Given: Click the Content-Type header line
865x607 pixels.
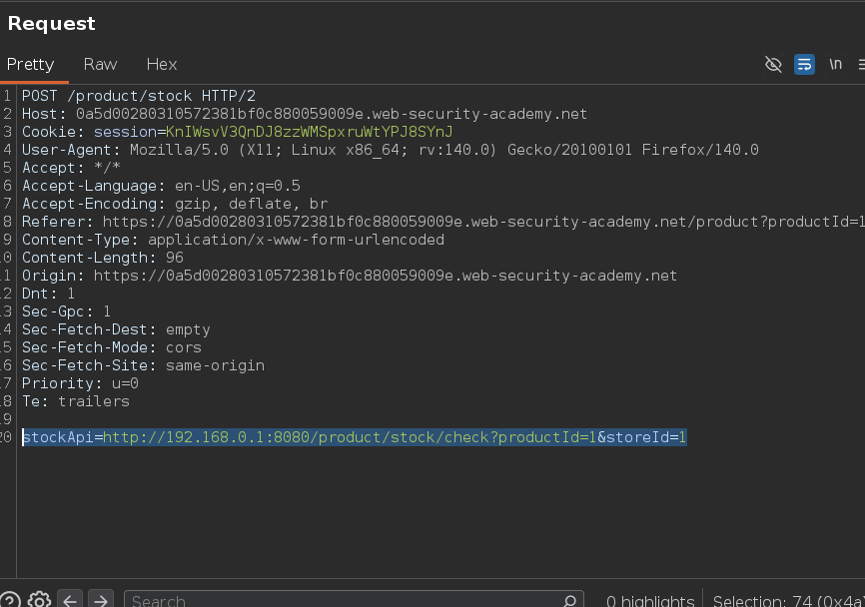Looking at the screenshot, I should click(x=233, y=240).
